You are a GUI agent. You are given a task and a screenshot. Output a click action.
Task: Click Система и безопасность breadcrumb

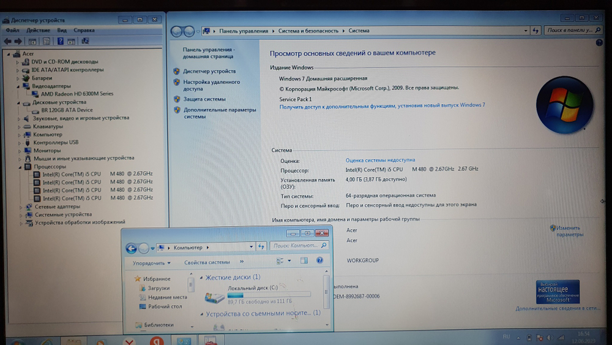[x=308, y=31]
